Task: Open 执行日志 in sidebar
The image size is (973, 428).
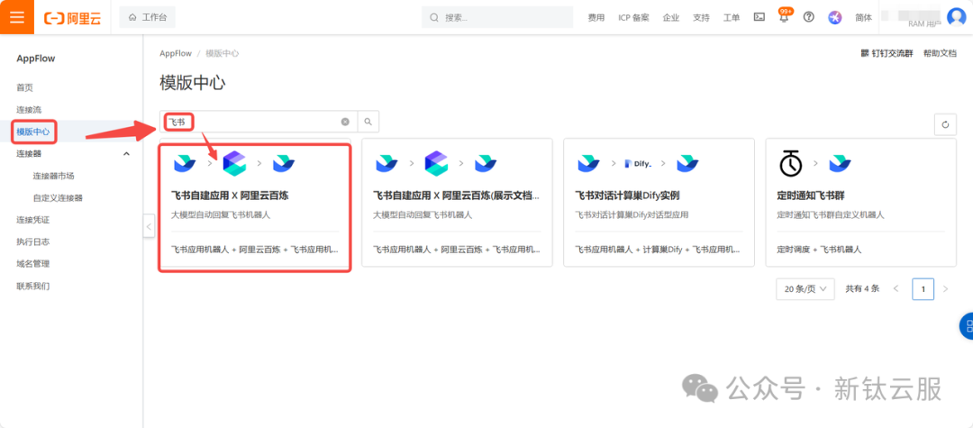Action: click(x=33, y=241)
